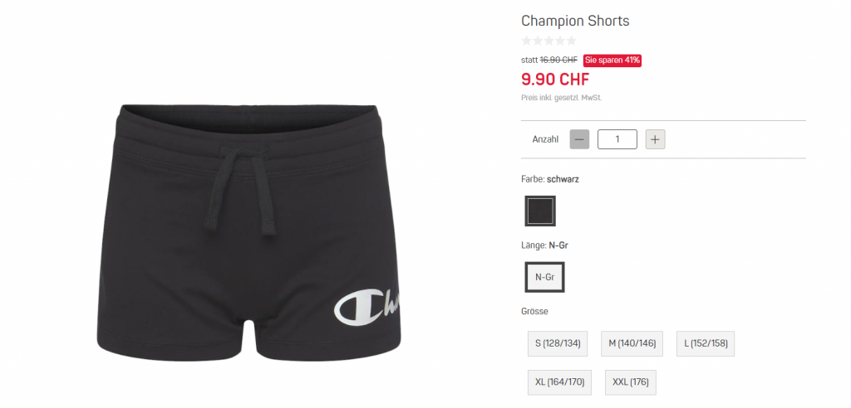Click the fifth rating star

pyautogui.click(x=571, y=41)
